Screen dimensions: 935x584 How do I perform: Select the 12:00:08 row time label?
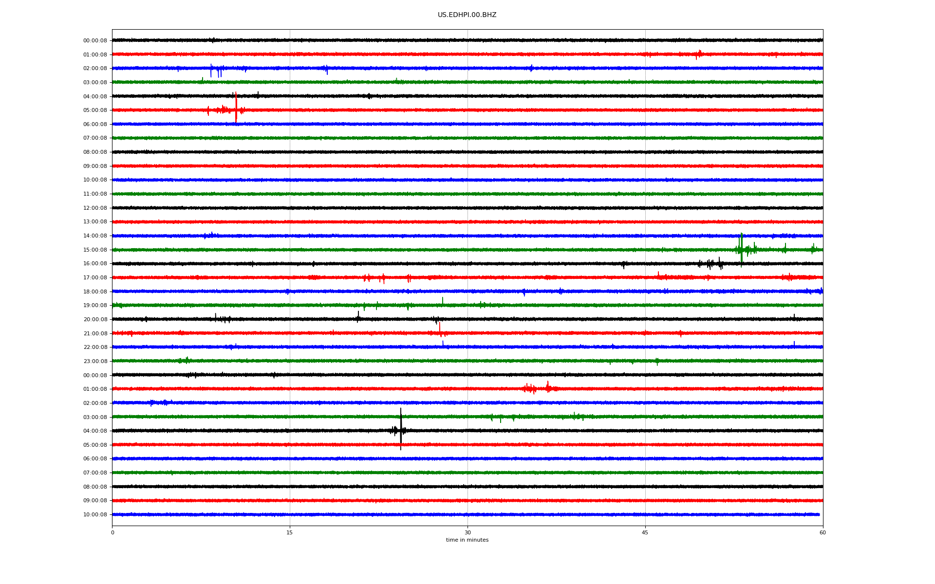[95, 208]
